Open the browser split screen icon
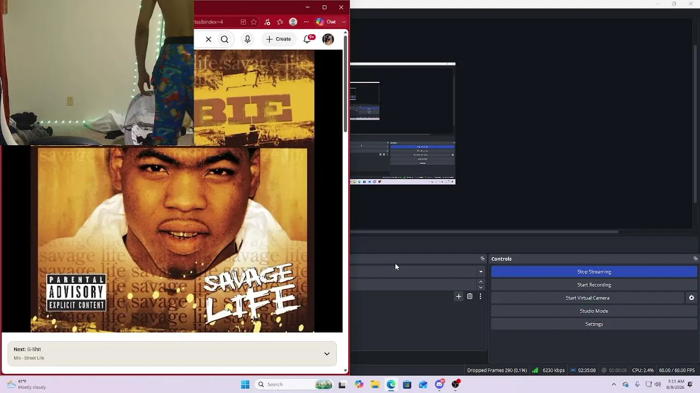The width and height of the screenshot is (700, 393). [x=243, y=22]
